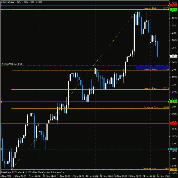This screenshot has height=178, width=178.
Task: Click the 1.2220 pivot value text
Action: (166, 88)
